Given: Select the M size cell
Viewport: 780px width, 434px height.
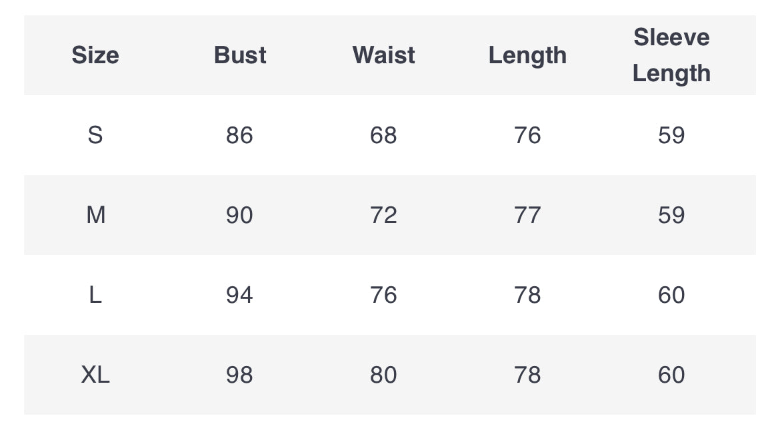Looking at the screenshot, I should click(95, 215).
